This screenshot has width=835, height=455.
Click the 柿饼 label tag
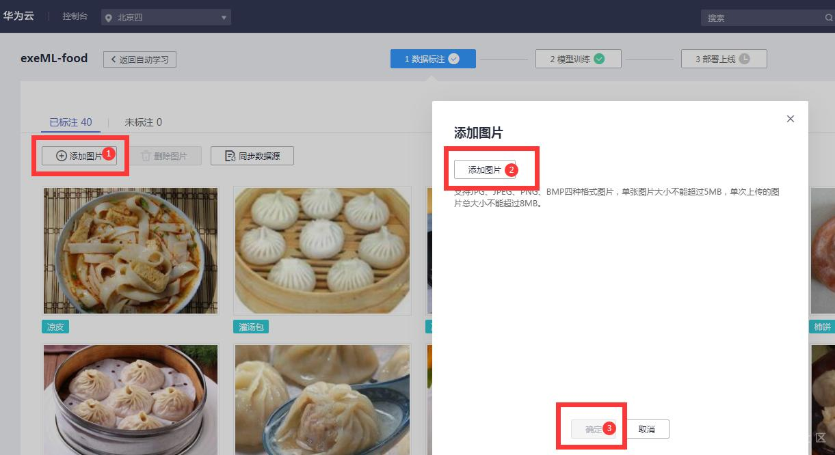click(821, 327)
